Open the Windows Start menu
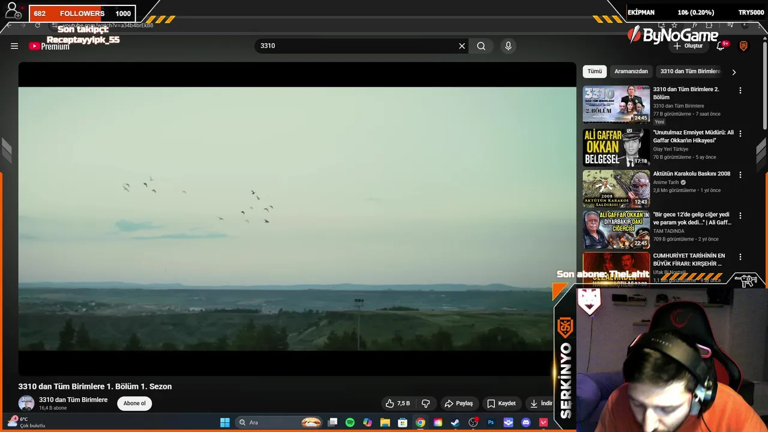 pos(225,422)
